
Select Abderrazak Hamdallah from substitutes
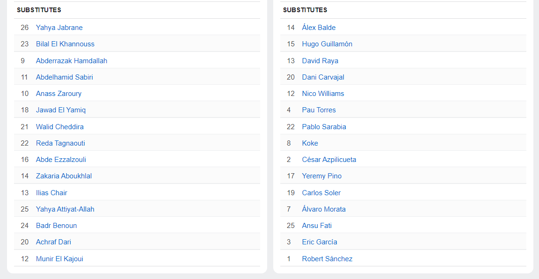[x=72, y=61]
